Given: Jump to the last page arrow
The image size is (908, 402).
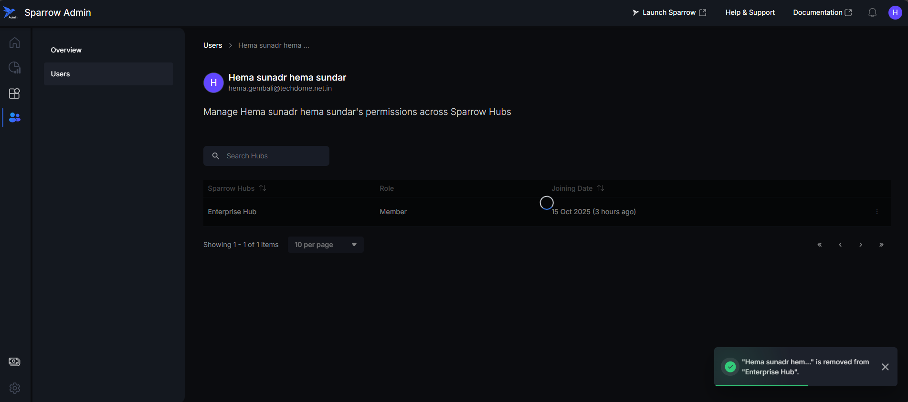Looking at the screenshot, I should (x=881, y=245).
